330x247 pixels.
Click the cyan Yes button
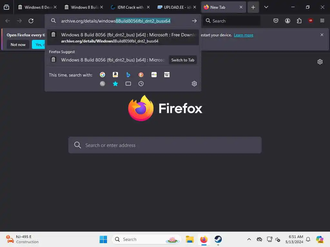click(x=39, y=44)
